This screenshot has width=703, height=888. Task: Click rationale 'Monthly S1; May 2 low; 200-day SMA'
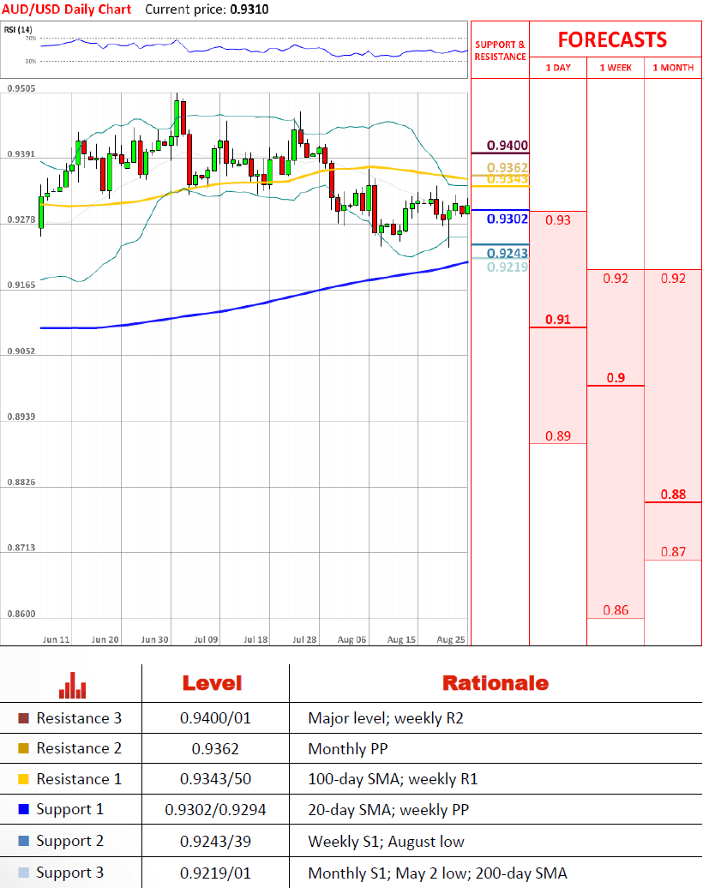click(437, 873)
